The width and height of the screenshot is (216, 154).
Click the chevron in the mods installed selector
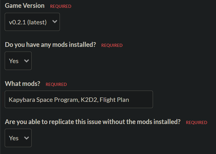(26, 61)
